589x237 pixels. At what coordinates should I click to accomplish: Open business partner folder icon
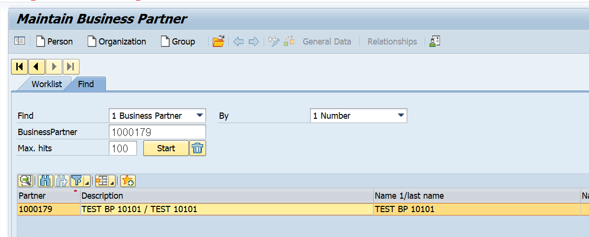(x=219, y=42)
